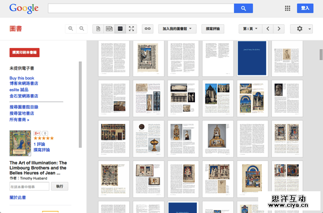
Task: Switch to single page view
Action: tap(98, 29)
